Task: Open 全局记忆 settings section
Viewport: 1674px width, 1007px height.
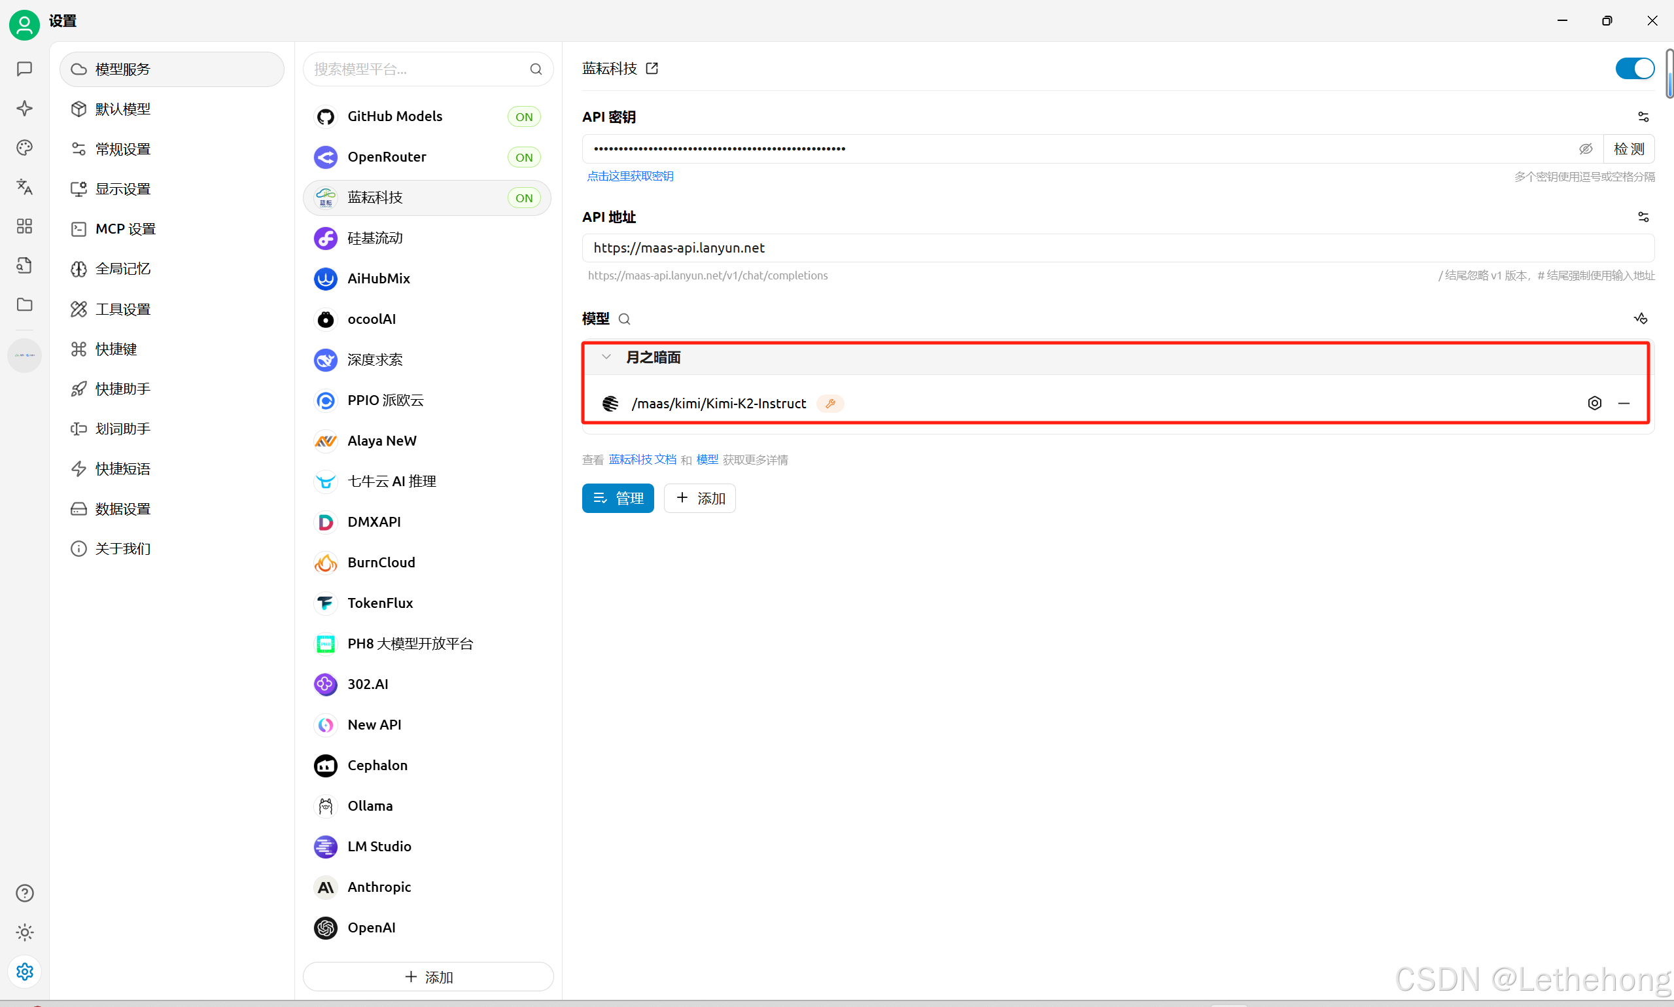Action: click(x=171, y=269)
